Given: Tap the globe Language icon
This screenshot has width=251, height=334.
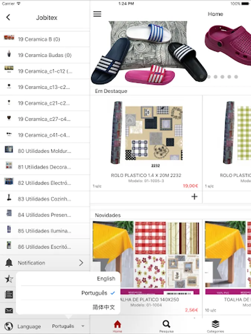Looking at the screenshot, I should [9, 326].
